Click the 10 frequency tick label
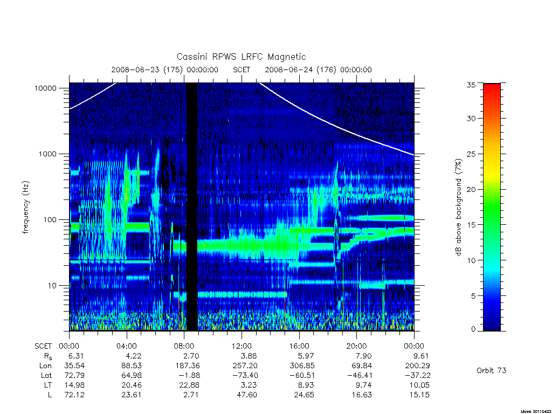Image resolution: width=552 pixels, height=414 pixels. (52, 286)
